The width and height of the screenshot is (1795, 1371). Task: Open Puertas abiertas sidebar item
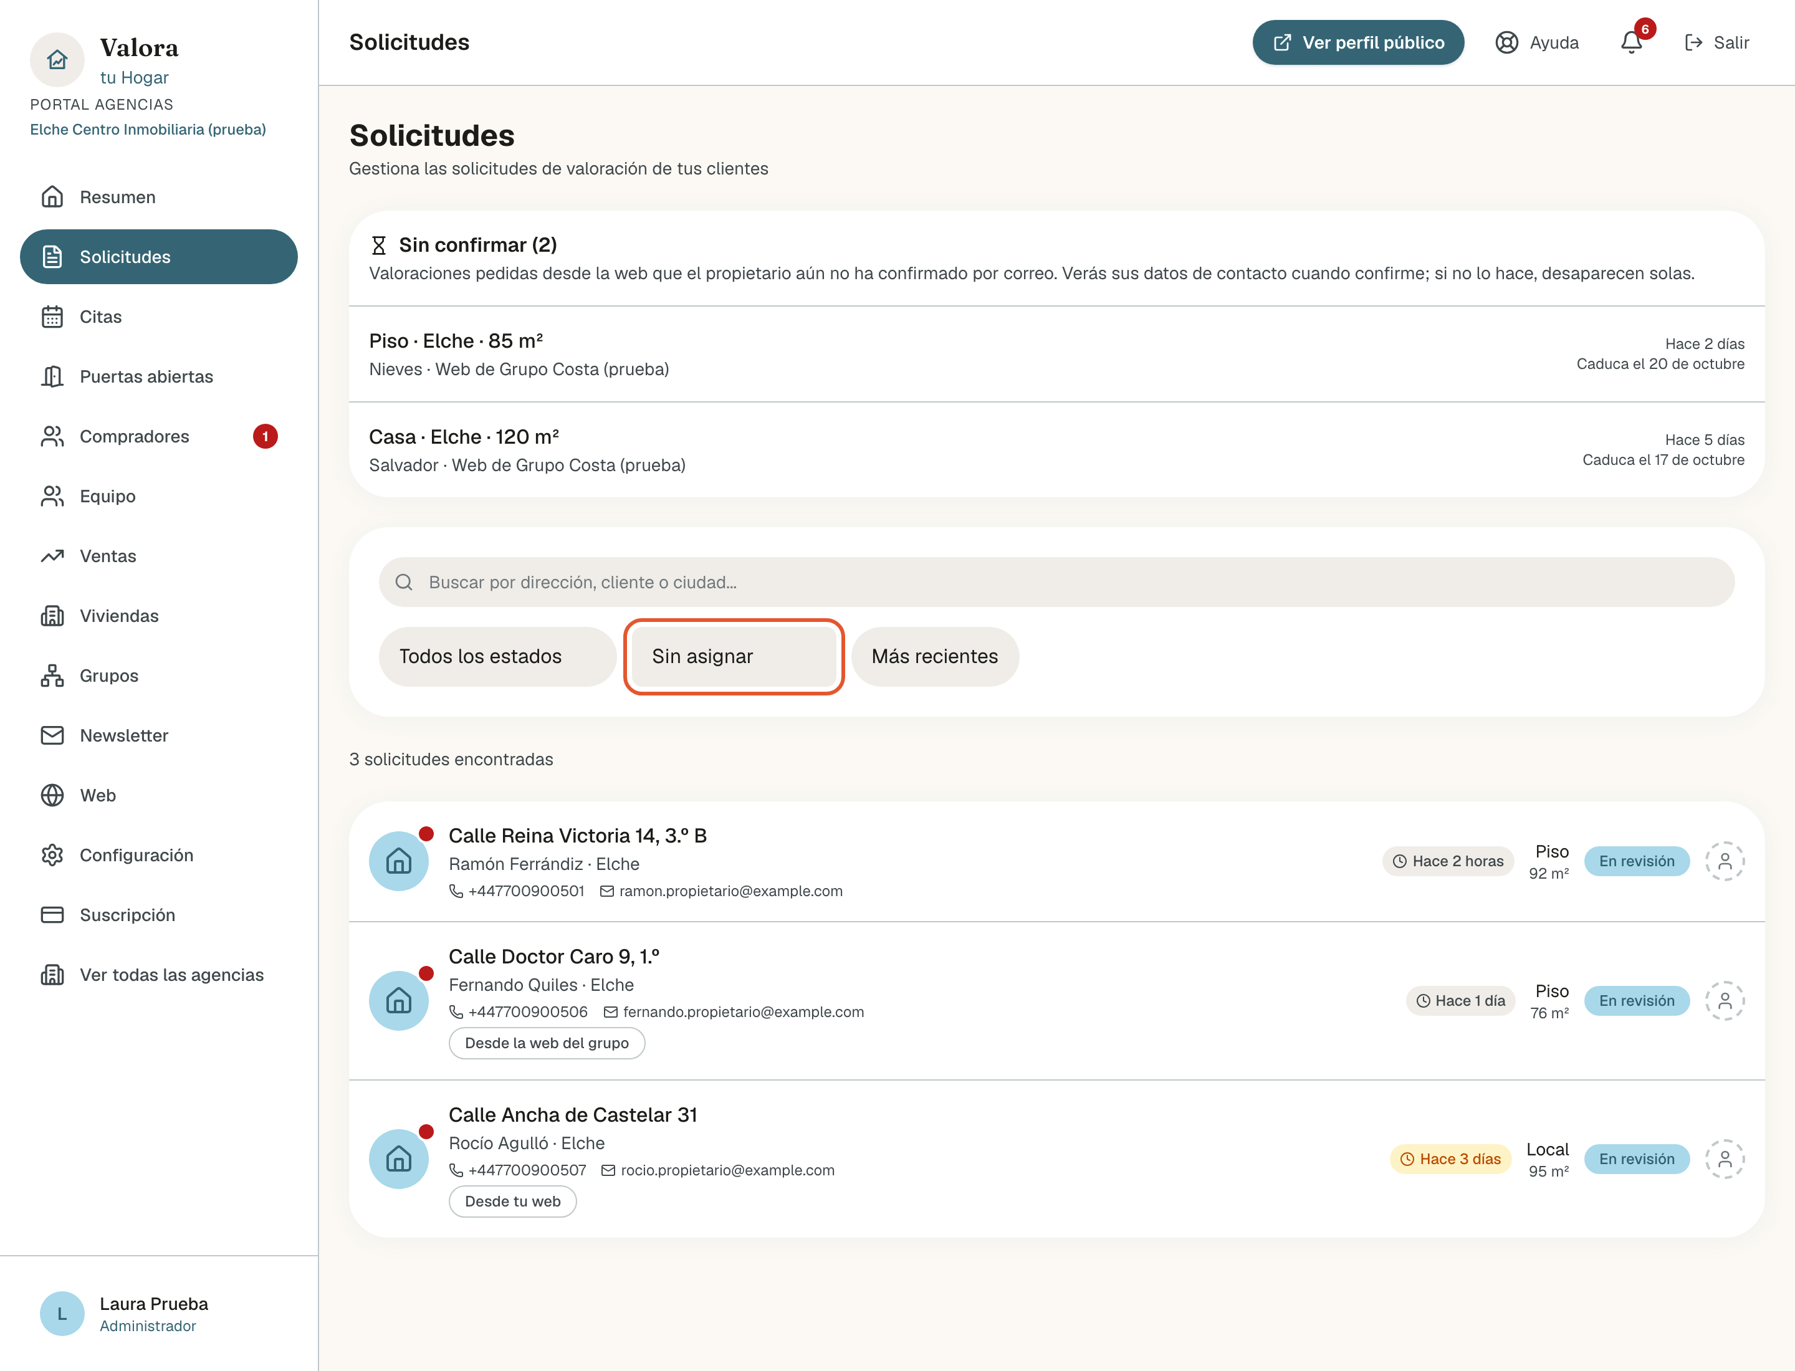point(158,376)
